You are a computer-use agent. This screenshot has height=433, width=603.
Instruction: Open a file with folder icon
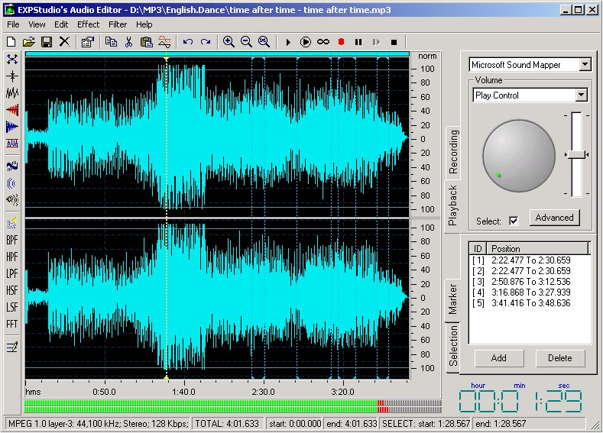(x=29, y=42)
